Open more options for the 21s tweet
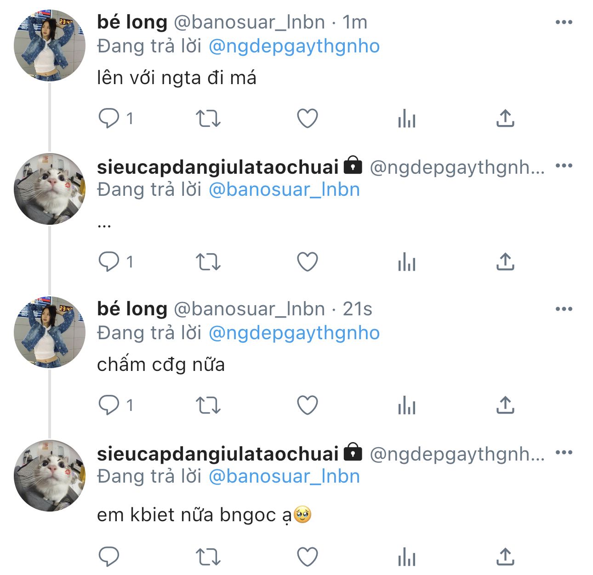This screenshot has height=575, width=593. (564, 309)
